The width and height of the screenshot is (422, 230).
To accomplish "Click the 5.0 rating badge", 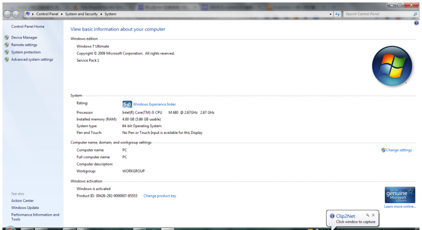I will (127, 104).
